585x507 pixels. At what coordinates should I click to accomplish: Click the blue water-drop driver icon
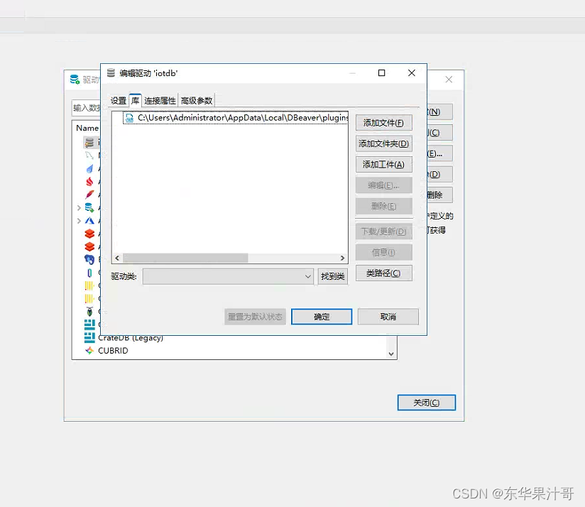pyautogui.click(x=89, y=168)
